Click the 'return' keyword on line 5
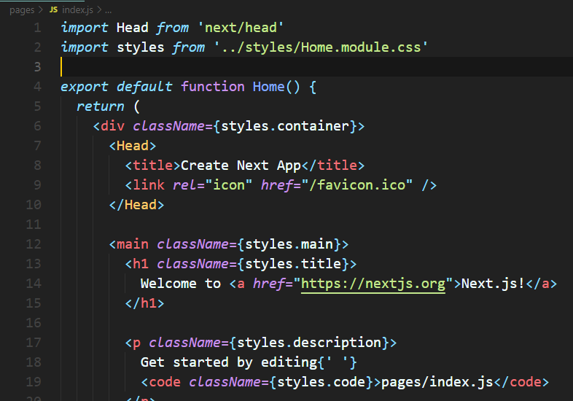 coord(100,106)
